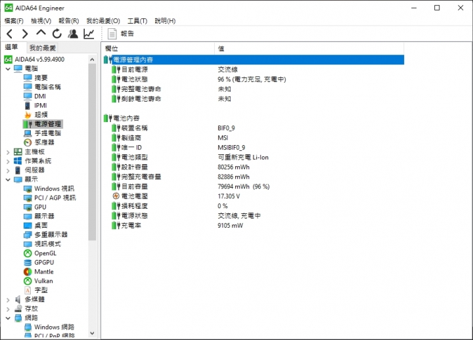Screen dimensions: 473x340
Task: Expand the 作業系統 tree node
Action: click(8, 161)
